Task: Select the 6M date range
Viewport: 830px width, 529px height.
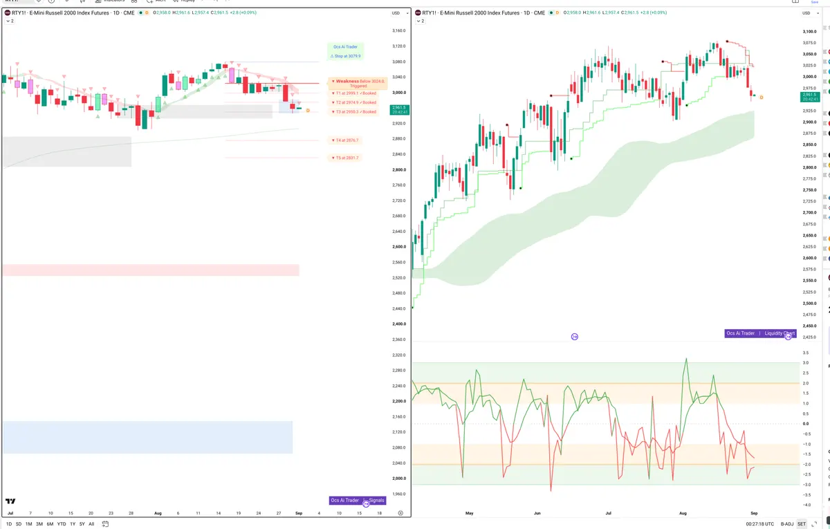Action: pyautogui.click(x=50, y=524)
